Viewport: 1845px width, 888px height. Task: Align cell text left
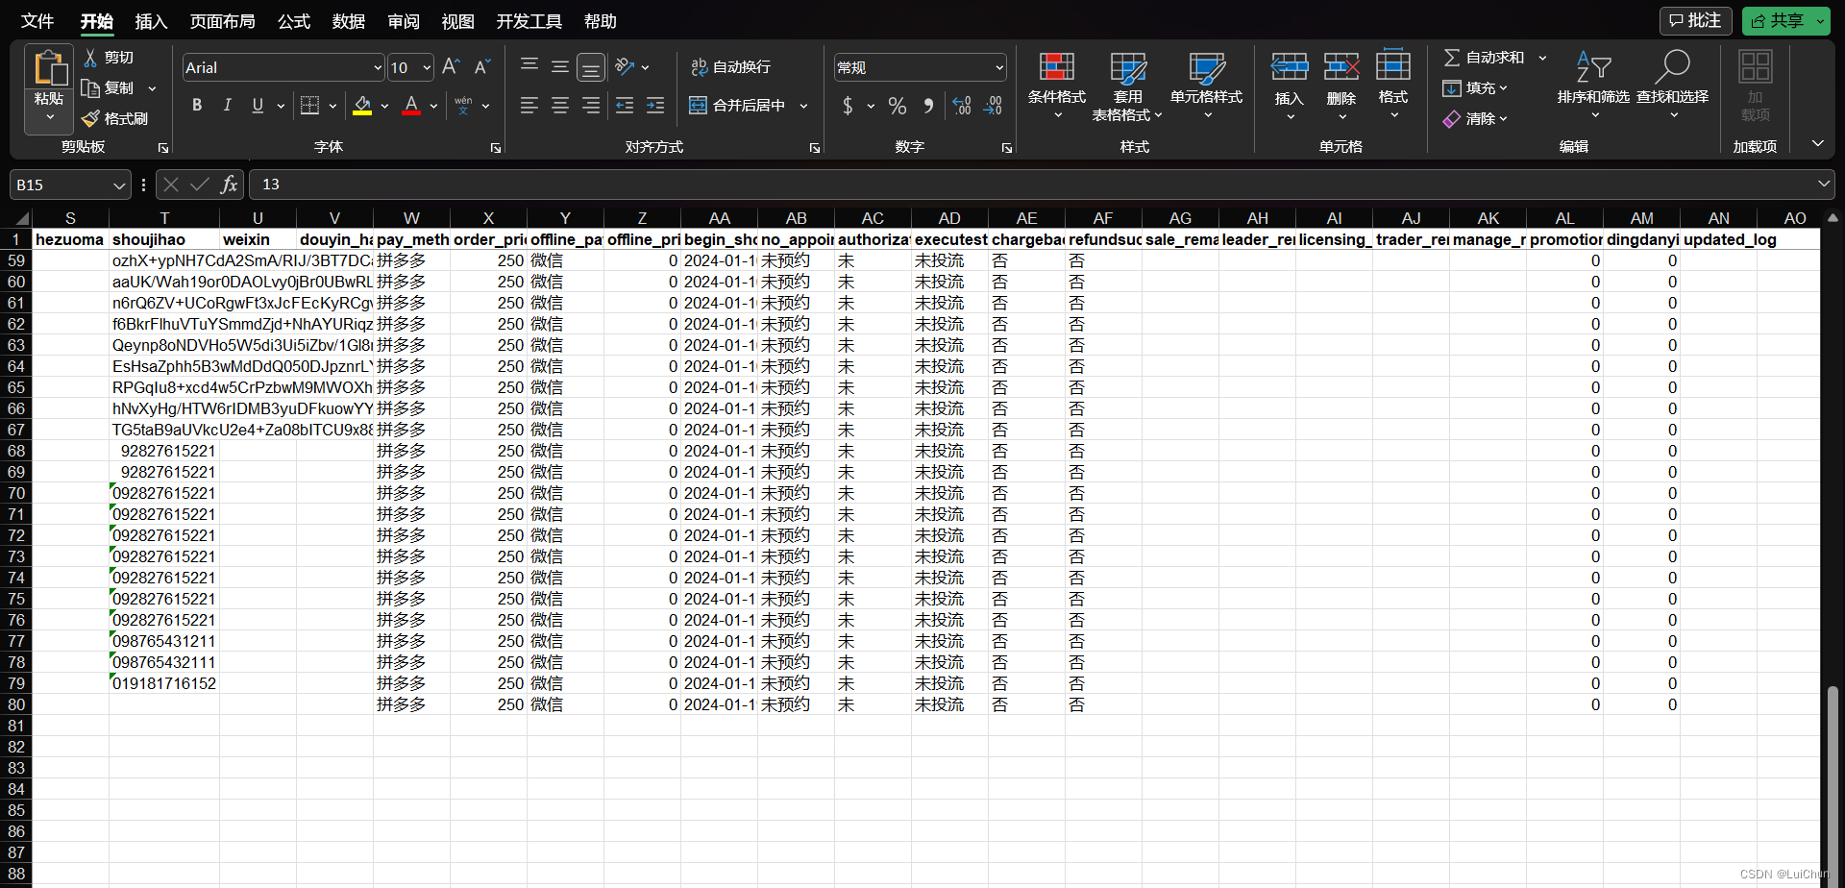tap(529, 106)
